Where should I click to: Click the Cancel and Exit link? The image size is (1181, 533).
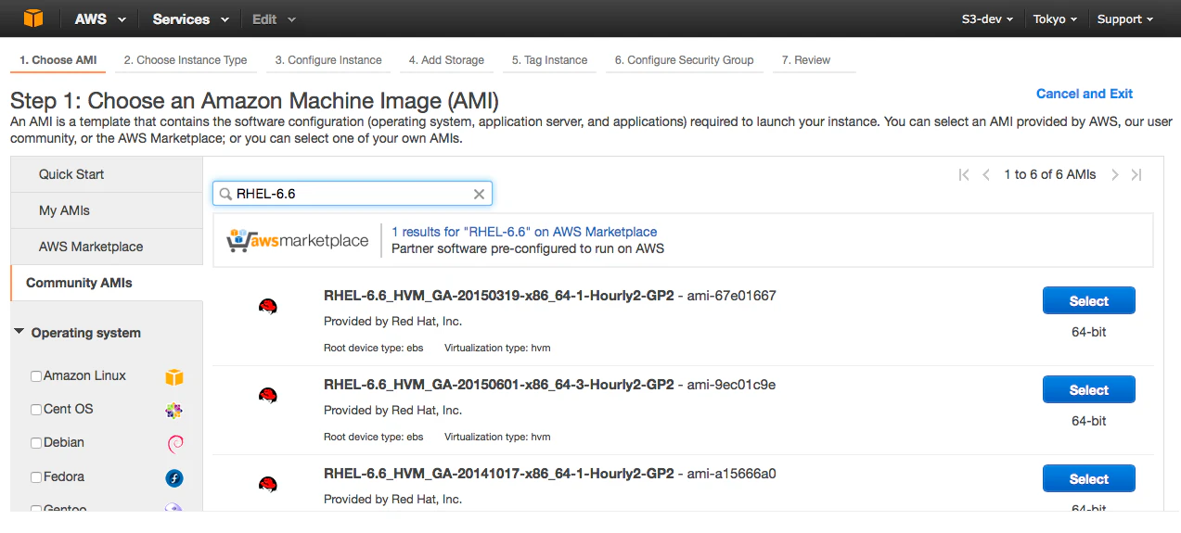(1085, 94)
